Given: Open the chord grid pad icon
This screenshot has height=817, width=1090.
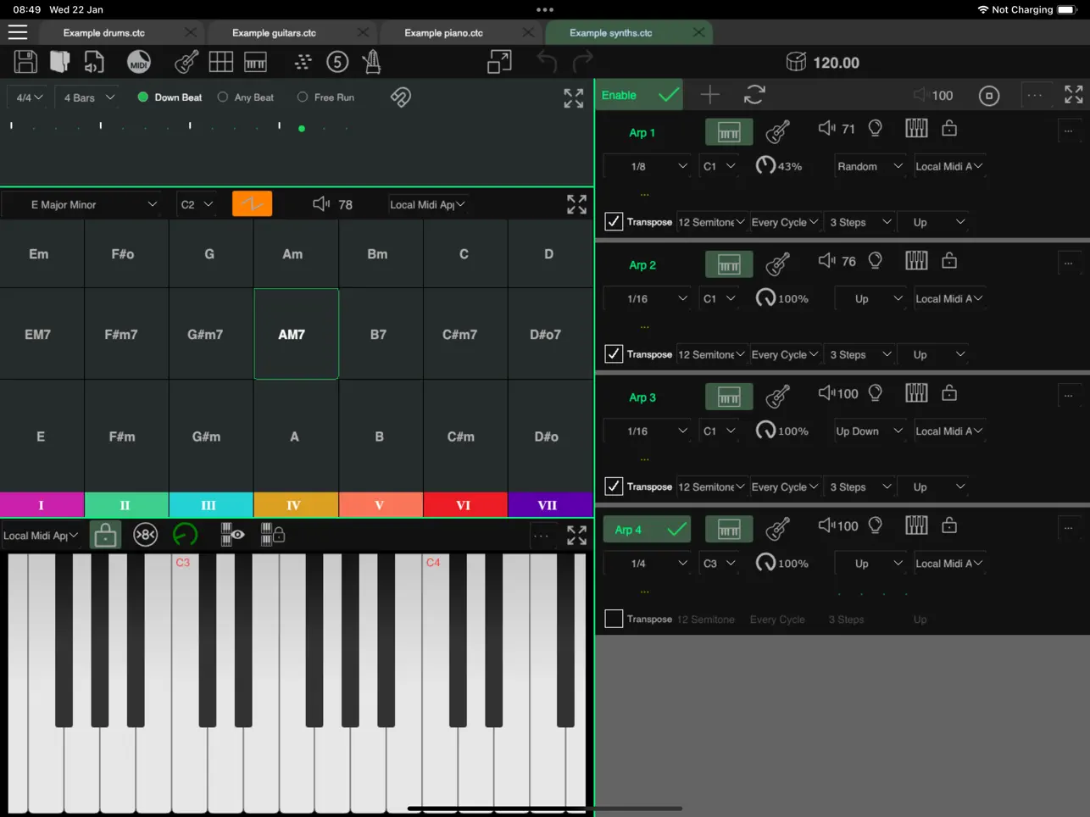Looking at the screenshot, I should [221, 62].
